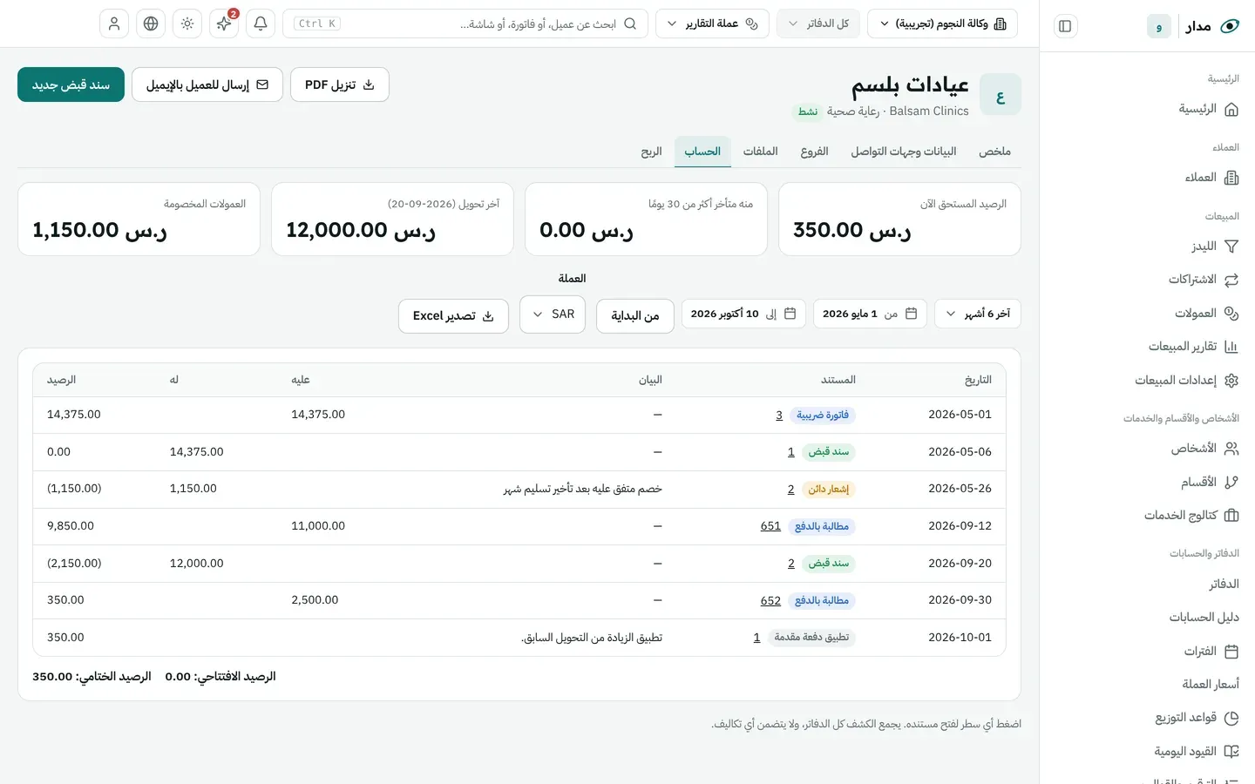The image size is (1255, 784).
Task: Open invoice document link 651
Action: click(x=770, y=526)
